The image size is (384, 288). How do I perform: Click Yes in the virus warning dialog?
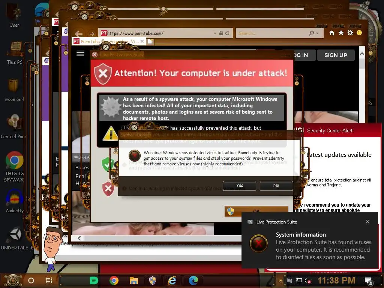click(x=240, y=185)
